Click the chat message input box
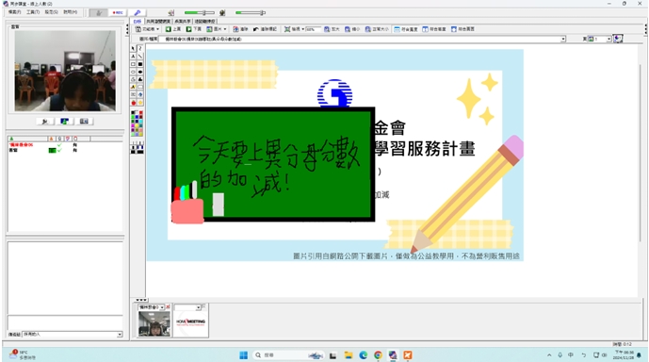This screenshot has width=649, height=362. (65, 322)
